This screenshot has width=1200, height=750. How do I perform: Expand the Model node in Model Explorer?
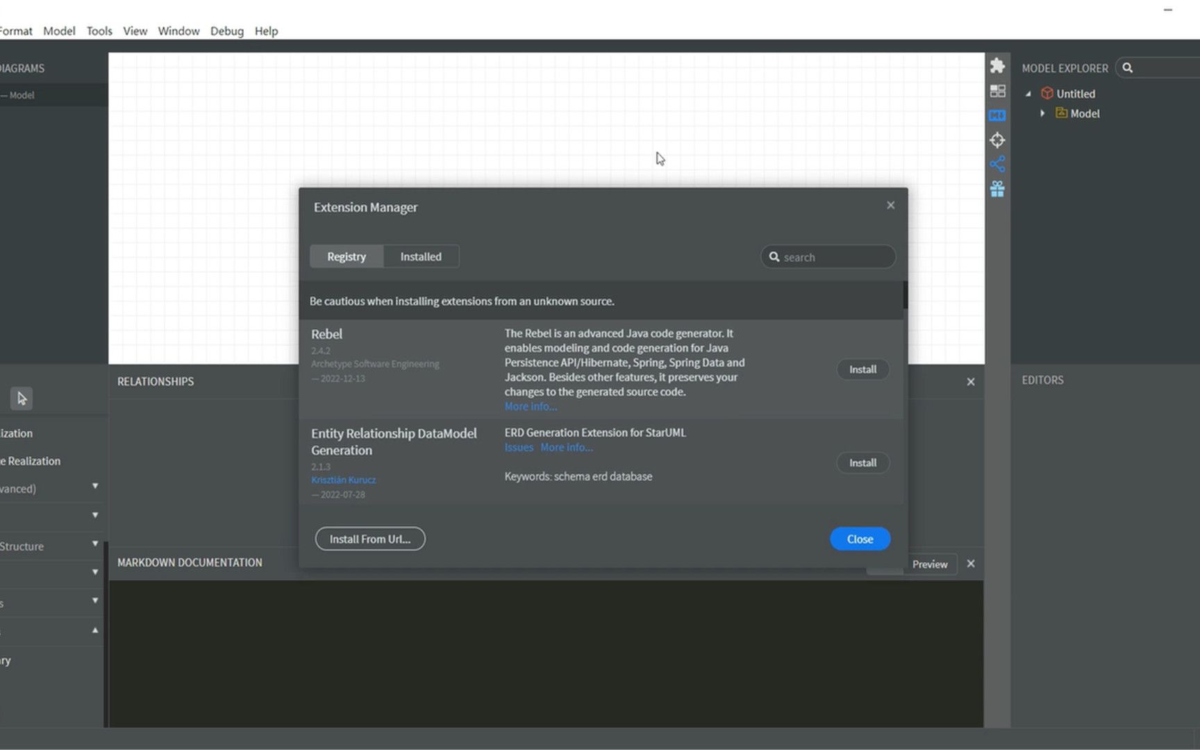(1042, 113)
